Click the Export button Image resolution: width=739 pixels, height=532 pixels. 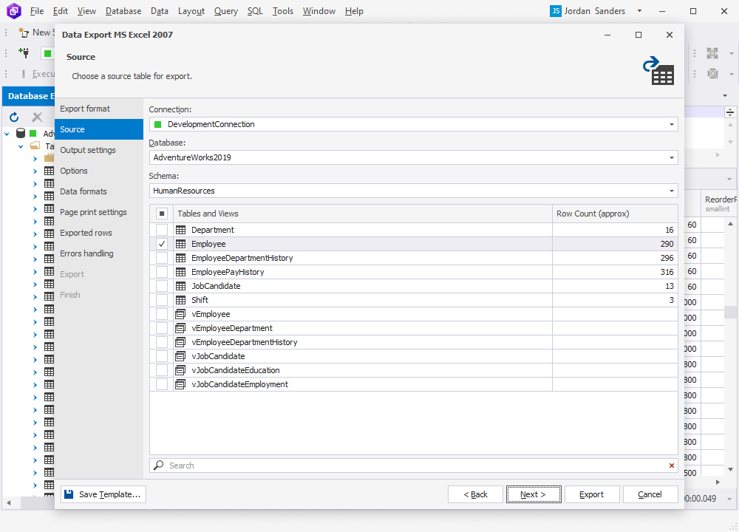point(592,494)
